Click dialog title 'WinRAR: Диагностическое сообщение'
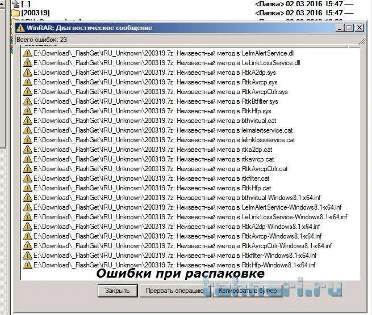Image resolution: width=372 pixels, height=315 pixels. (89, 28)
